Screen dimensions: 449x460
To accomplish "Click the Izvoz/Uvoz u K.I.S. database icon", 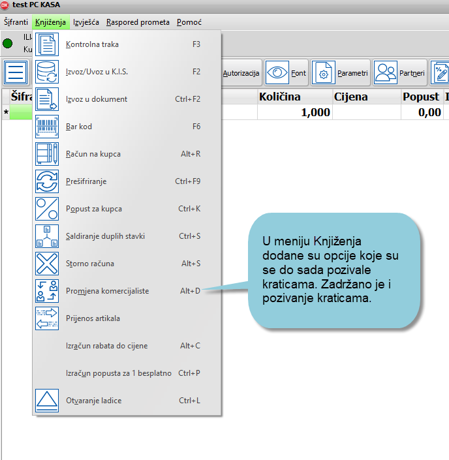I will pyautogui.click(x=46, y=72).
